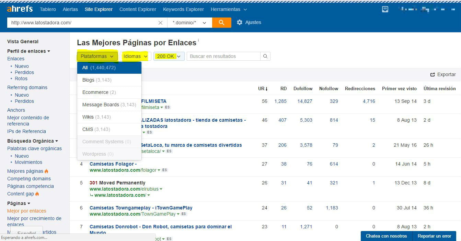
Task: Click the 1,183 nofollow value
Action: (x=332, y=208)
